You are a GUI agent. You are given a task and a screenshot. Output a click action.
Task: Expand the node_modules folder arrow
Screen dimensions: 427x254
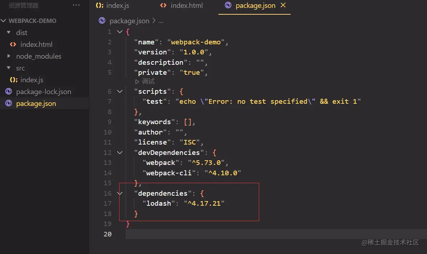(x=9, y=56)
